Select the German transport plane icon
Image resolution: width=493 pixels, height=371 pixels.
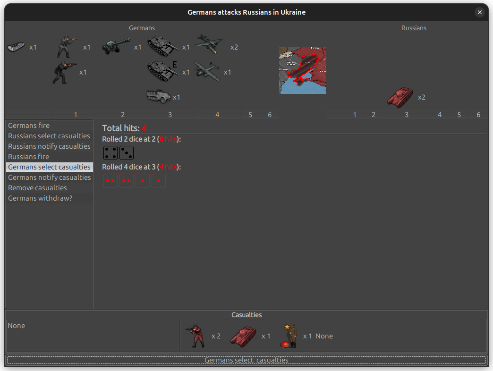click(206, 71)
